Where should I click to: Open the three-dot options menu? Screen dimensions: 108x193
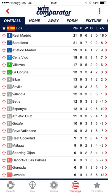[x=99, y=11]
